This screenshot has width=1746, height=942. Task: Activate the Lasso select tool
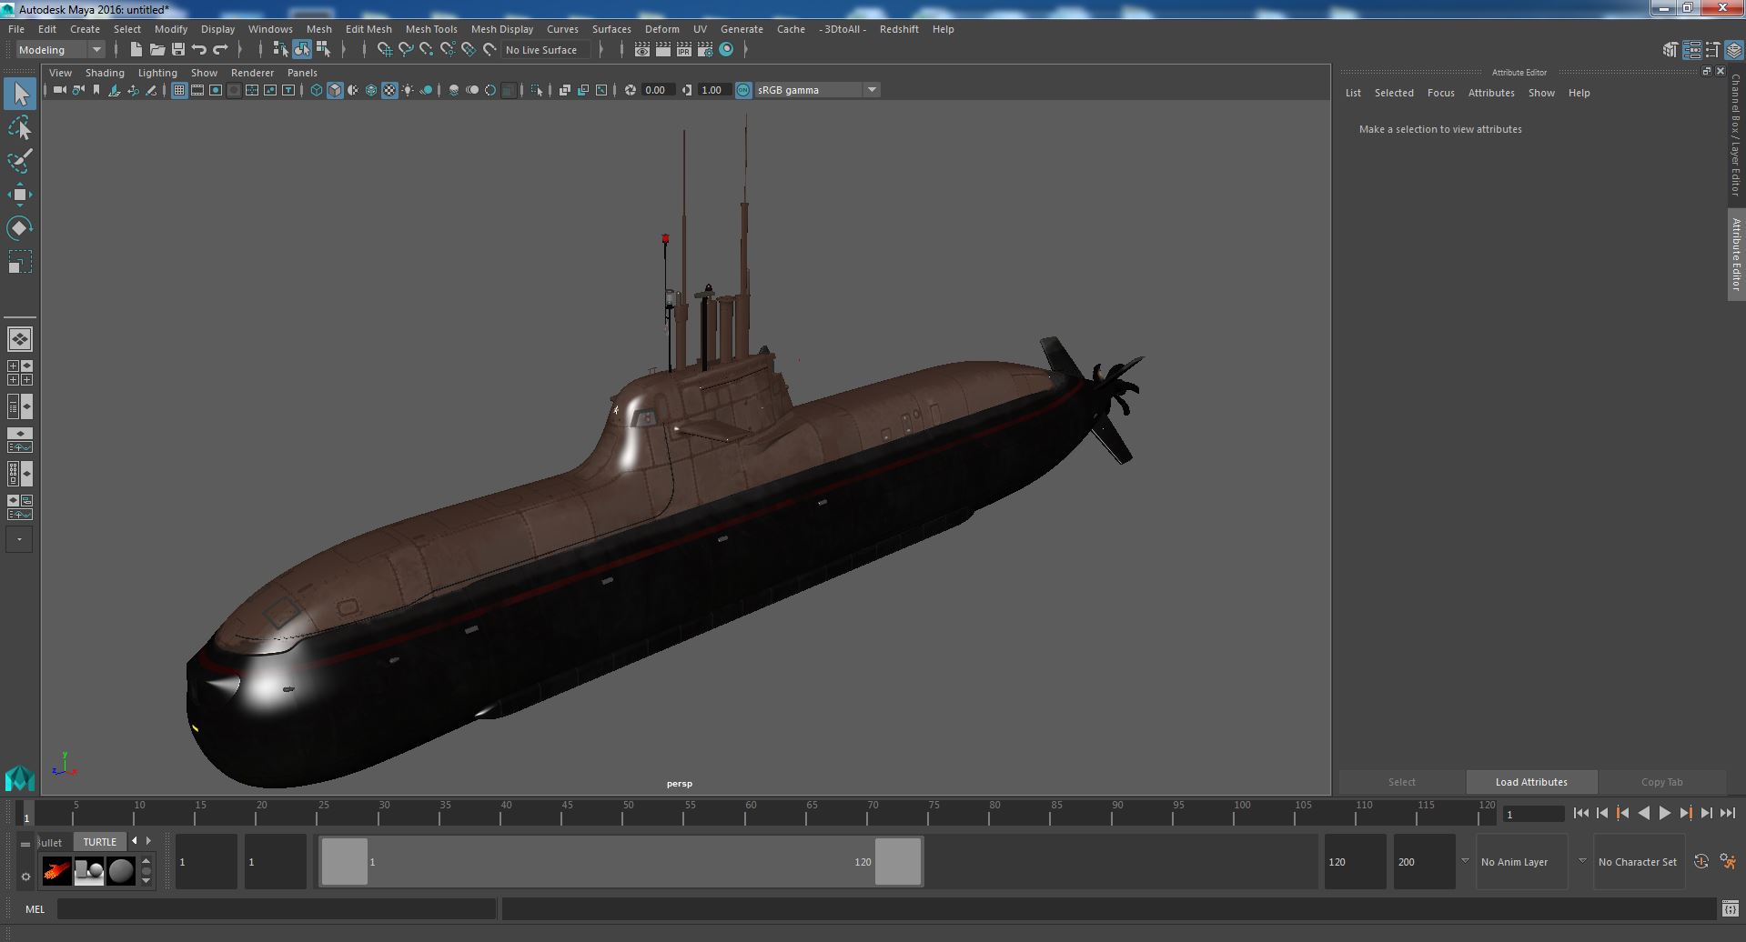coord(20,128)
